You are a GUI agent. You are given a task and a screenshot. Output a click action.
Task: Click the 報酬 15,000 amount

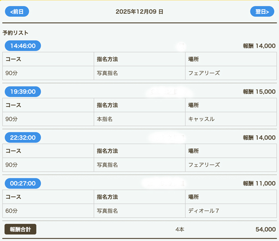tap(259, 92)
